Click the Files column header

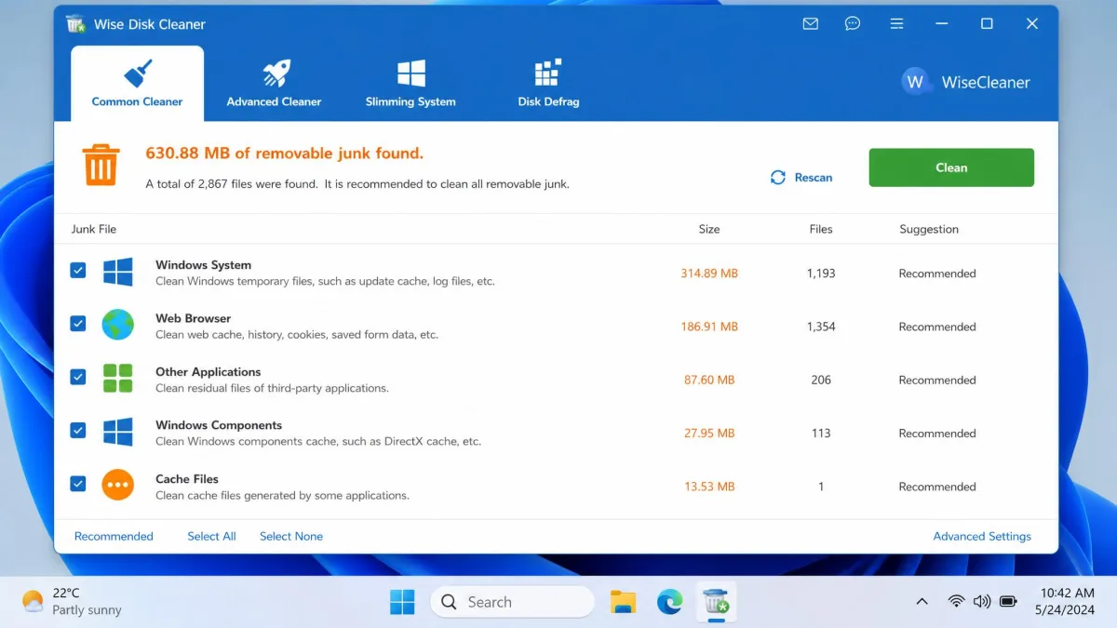pyautogui.click(x=821, y=229)
